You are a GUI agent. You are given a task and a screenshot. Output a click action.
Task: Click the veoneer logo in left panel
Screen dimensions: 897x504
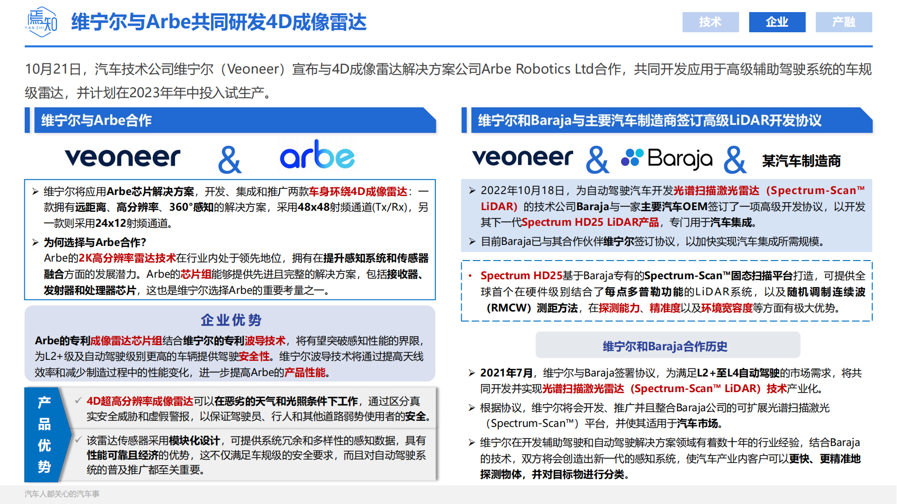point(123,157)
